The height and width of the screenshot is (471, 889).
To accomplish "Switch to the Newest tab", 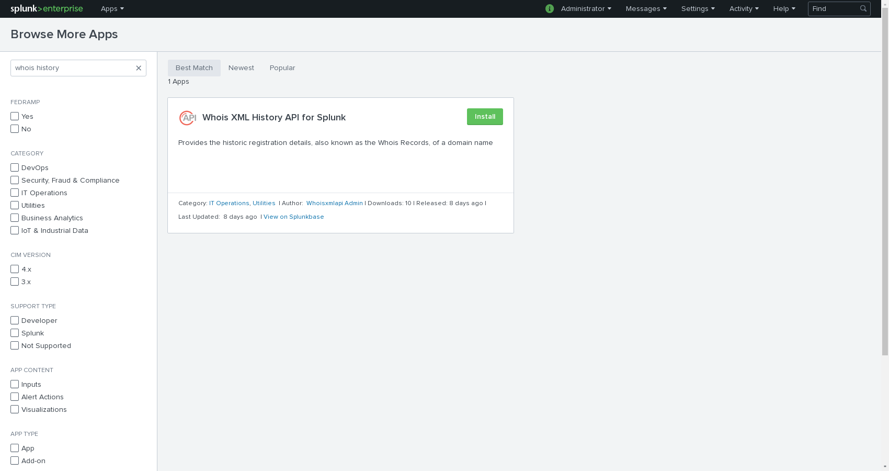I will coord(241,68).
